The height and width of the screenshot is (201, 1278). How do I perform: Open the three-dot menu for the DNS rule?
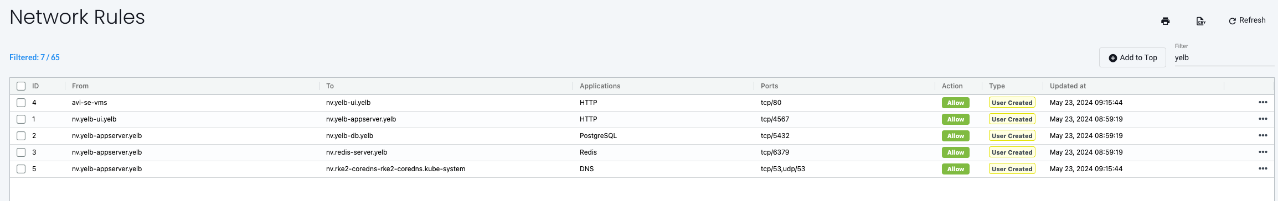coord(1262,169)
